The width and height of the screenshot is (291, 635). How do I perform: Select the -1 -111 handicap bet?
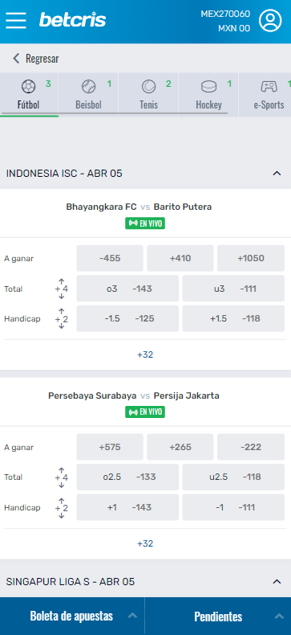pyautogui.click(x=233, y=507)
